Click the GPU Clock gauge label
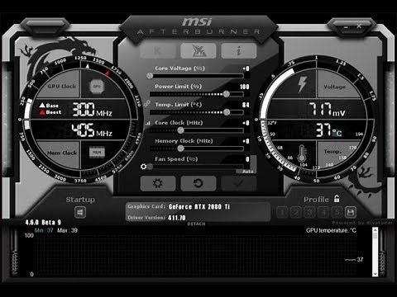The width and height of the screenshot is (397, 297). click(62, 86)
